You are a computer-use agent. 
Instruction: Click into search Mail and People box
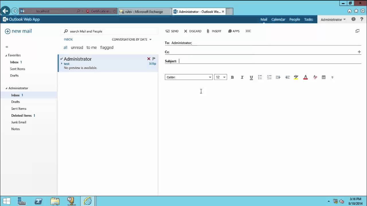(110, 31)
